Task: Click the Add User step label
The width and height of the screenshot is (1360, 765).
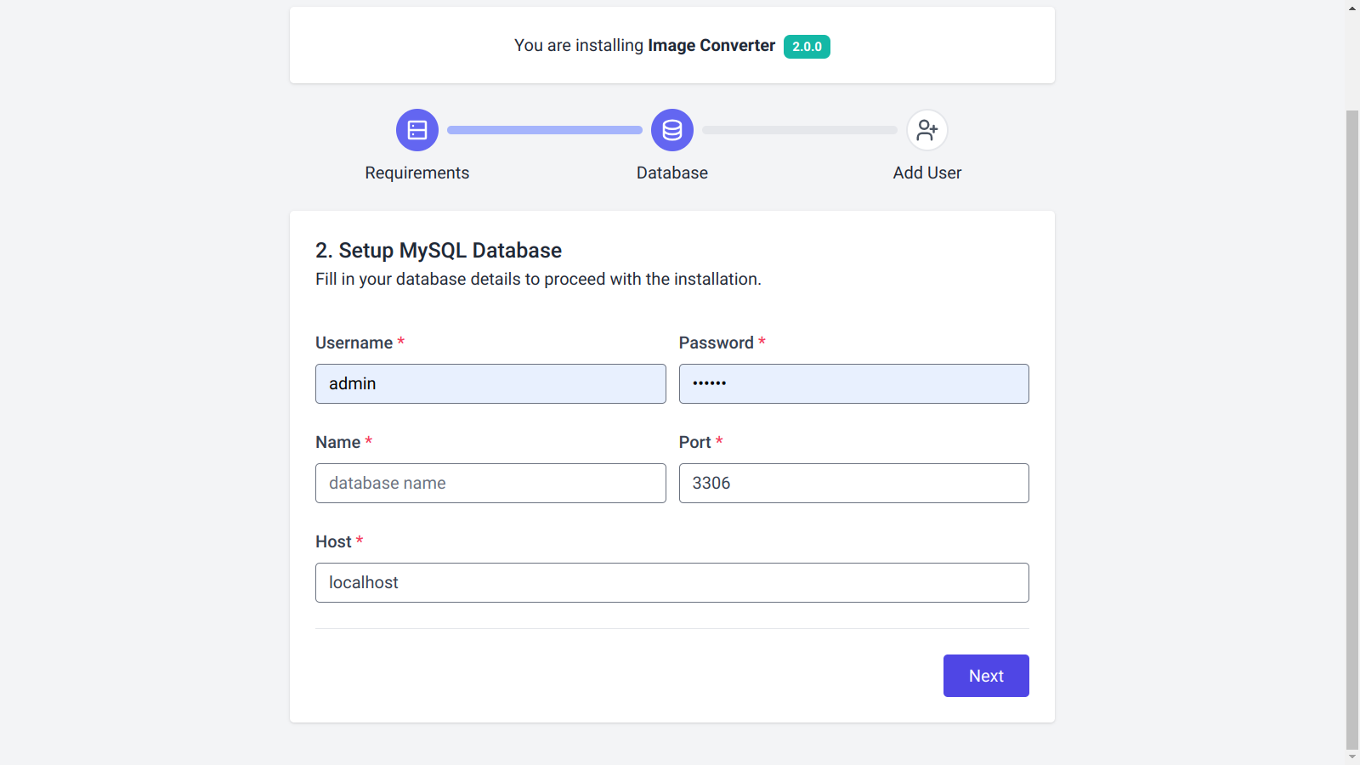Action: click(x=927, y=173)
